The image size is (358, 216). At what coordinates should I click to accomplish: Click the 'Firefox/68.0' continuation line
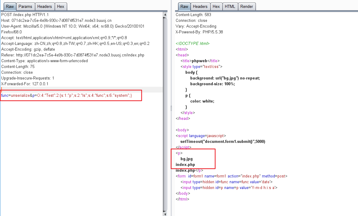tap(12, 32)
